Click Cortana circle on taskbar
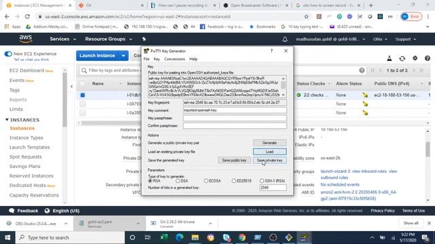Viewport: 435px width, 244px height. [x=133, y=237]
